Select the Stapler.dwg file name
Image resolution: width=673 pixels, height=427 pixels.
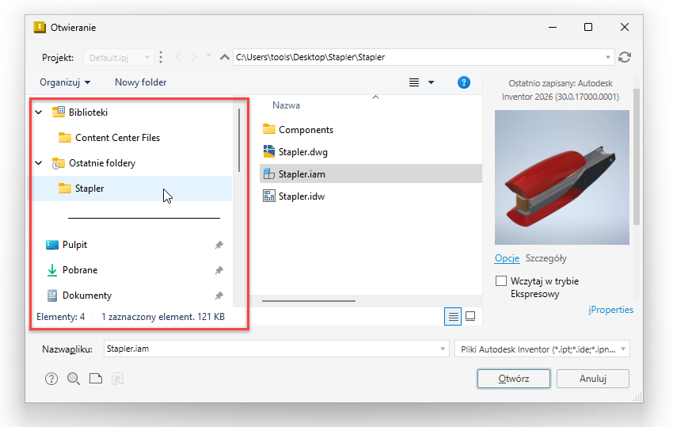[x=303, y=151]
